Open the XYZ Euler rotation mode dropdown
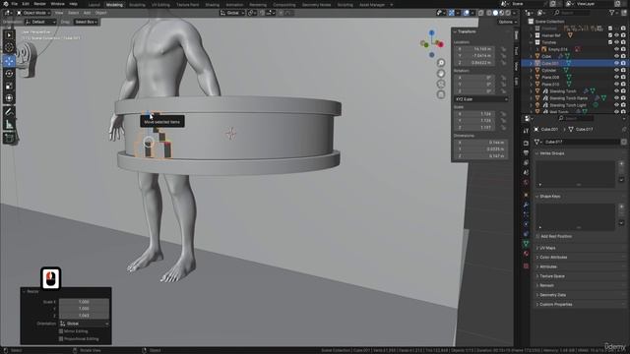630x354 pixels. pyautogui.click(x=481, y=99)
